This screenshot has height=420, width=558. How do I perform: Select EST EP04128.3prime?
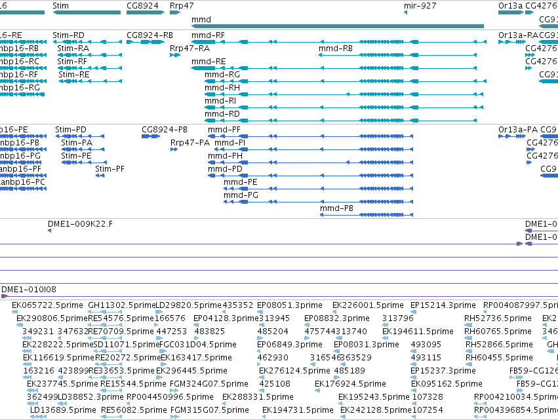click(226, 318)
